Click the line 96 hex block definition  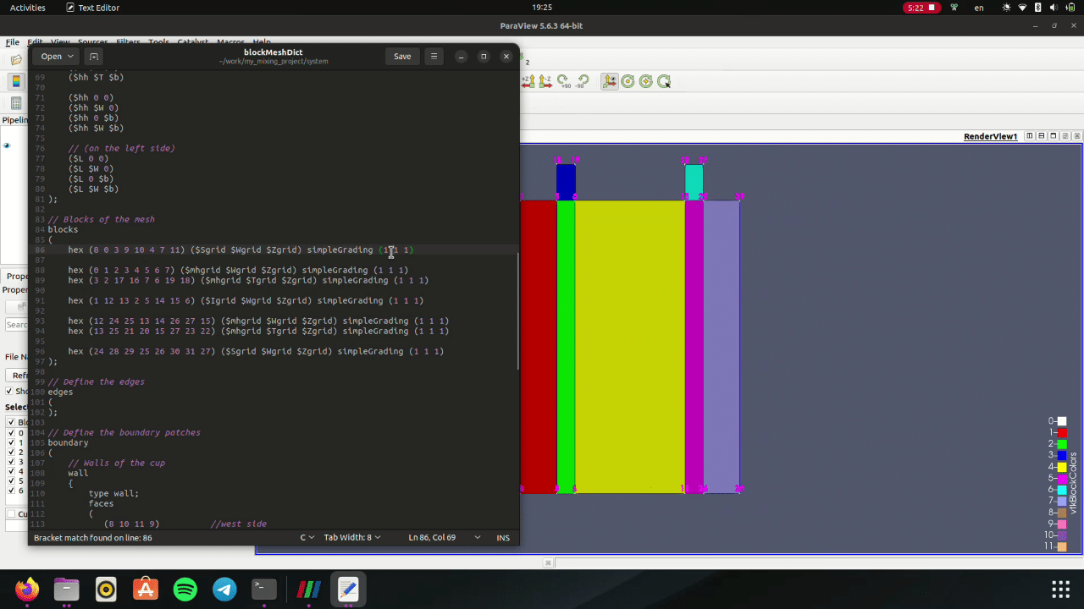coord(256,351)
